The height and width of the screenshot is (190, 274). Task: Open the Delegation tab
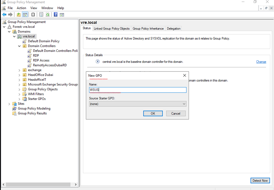tap(173, 28)
